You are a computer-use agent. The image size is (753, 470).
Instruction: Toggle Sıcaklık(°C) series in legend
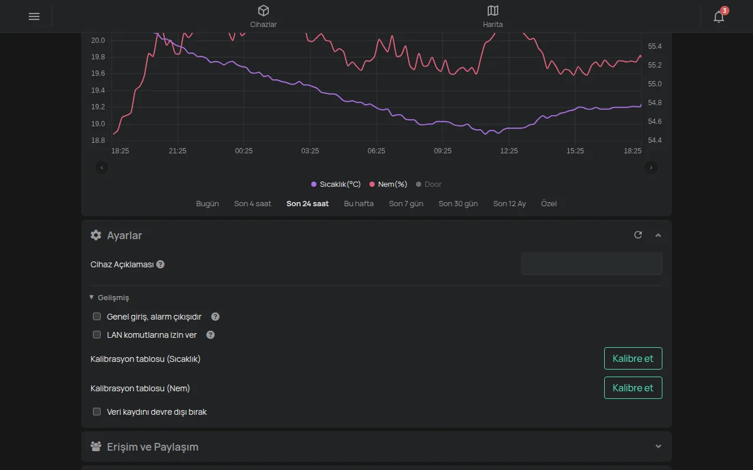point(336,184)
